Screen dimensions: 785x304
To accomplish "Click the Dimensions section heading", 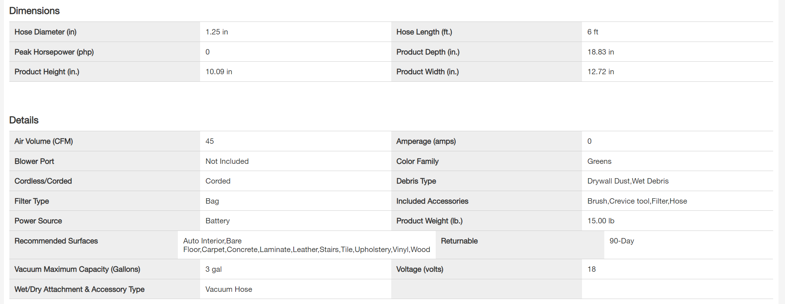I will click(x=34, y=11).
